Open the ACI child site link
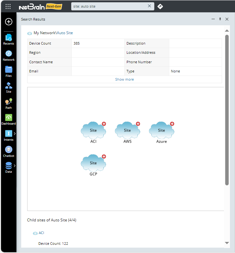Viewport: 235px width, 253px height. pyautogui.click(x=41, y=233)
